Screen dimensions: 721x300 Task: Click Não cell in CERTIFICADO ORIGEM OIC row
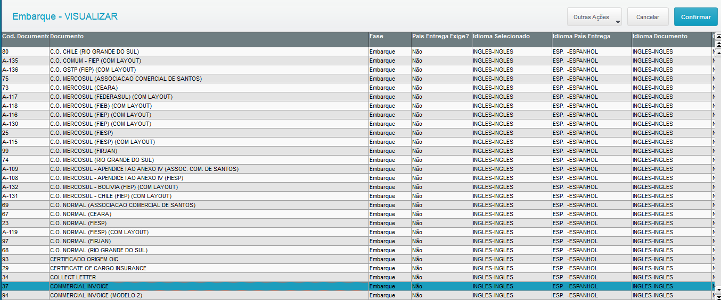coord(441,259)
